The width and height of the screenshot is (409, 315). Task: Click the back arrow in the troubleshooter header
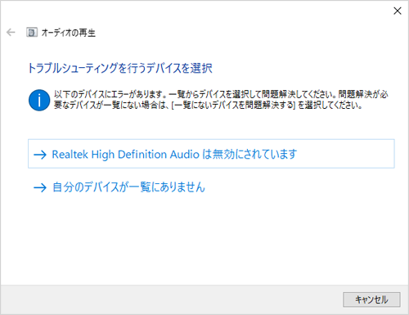coord(11,33)
